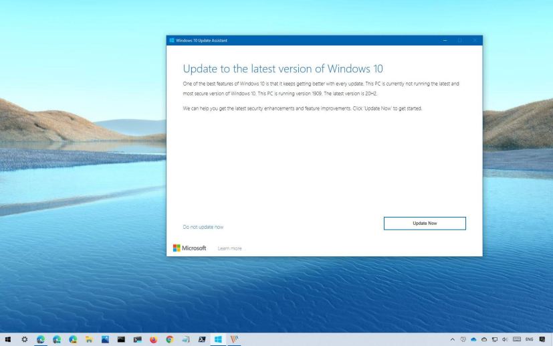Open the touch keyboard tray icon
This screenshot has height=346, width=553.
[x=517, y=339]
